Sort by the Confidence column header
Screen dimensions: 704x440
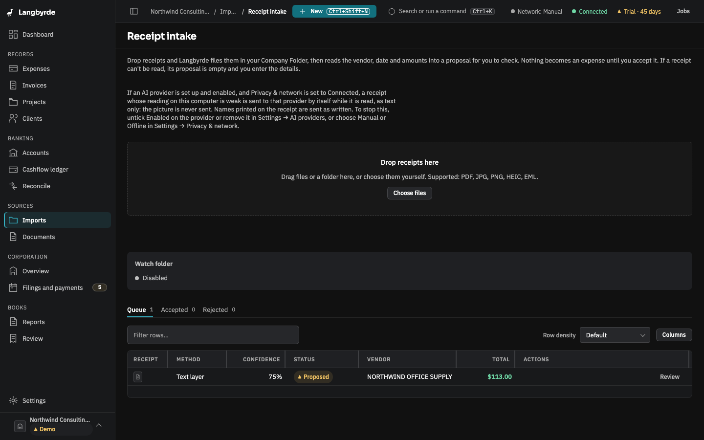point(256,359)
